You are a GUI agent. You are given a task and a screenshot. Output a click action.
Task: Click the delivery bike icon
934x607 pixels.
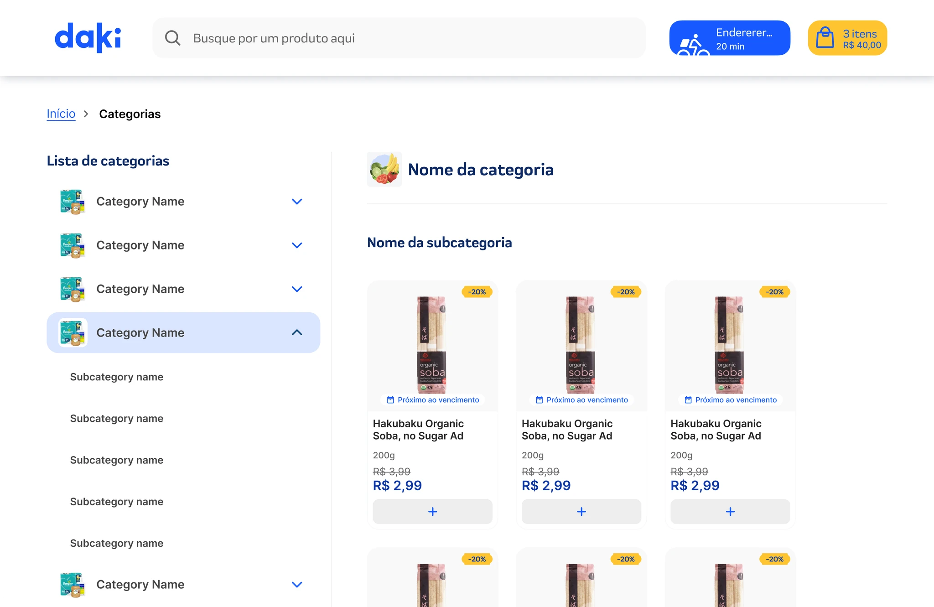click(x=693, y=45)
